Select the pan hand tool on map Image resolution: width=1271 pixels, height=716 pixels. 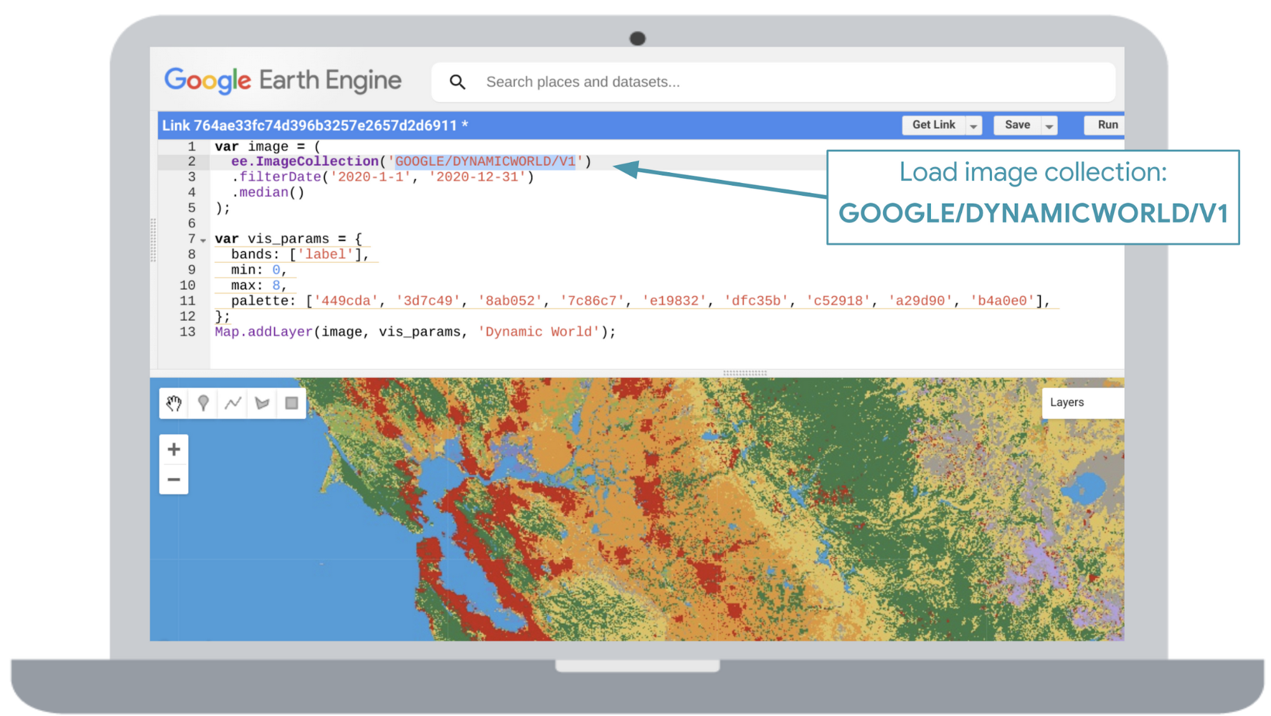click(x=174, y=403)
